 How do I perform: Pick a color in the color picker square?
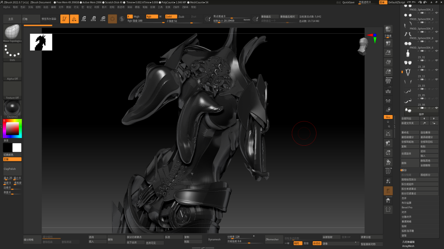[x=13, y=128]
